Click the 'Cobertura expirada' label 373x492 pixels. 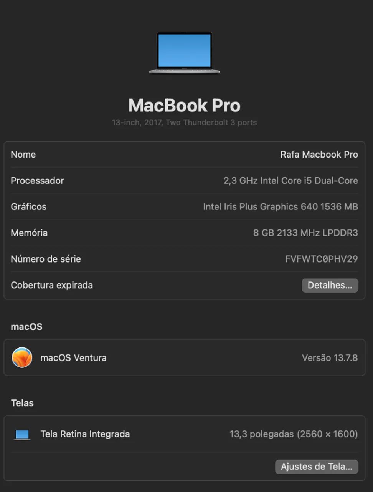(52, 285)
